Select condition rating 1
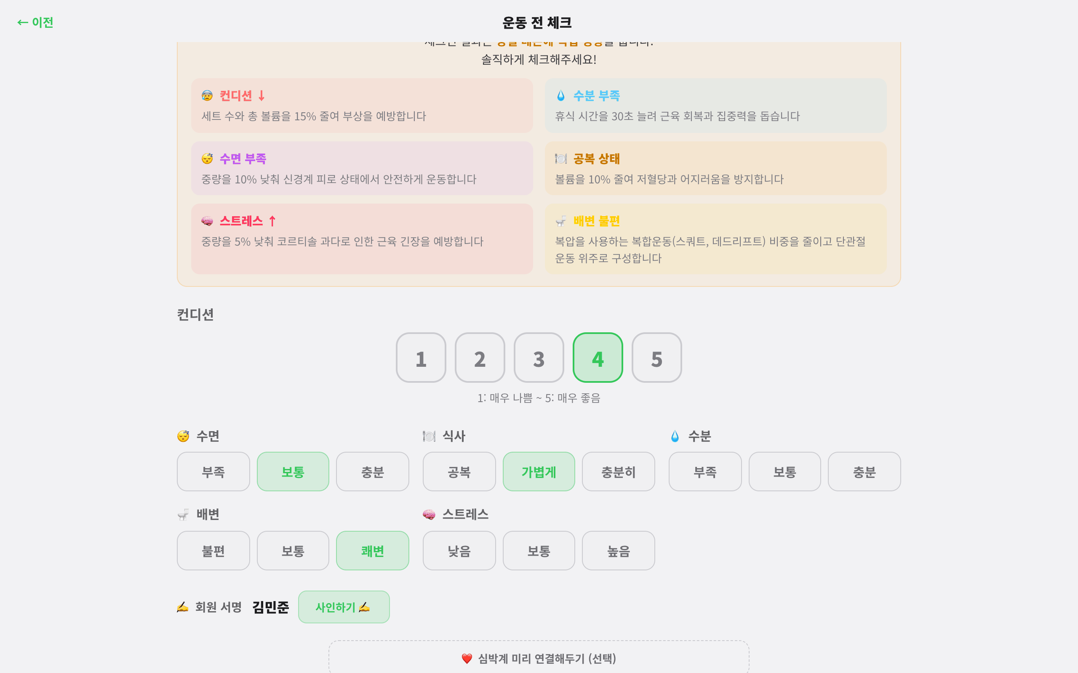 [x=421, y=358]
